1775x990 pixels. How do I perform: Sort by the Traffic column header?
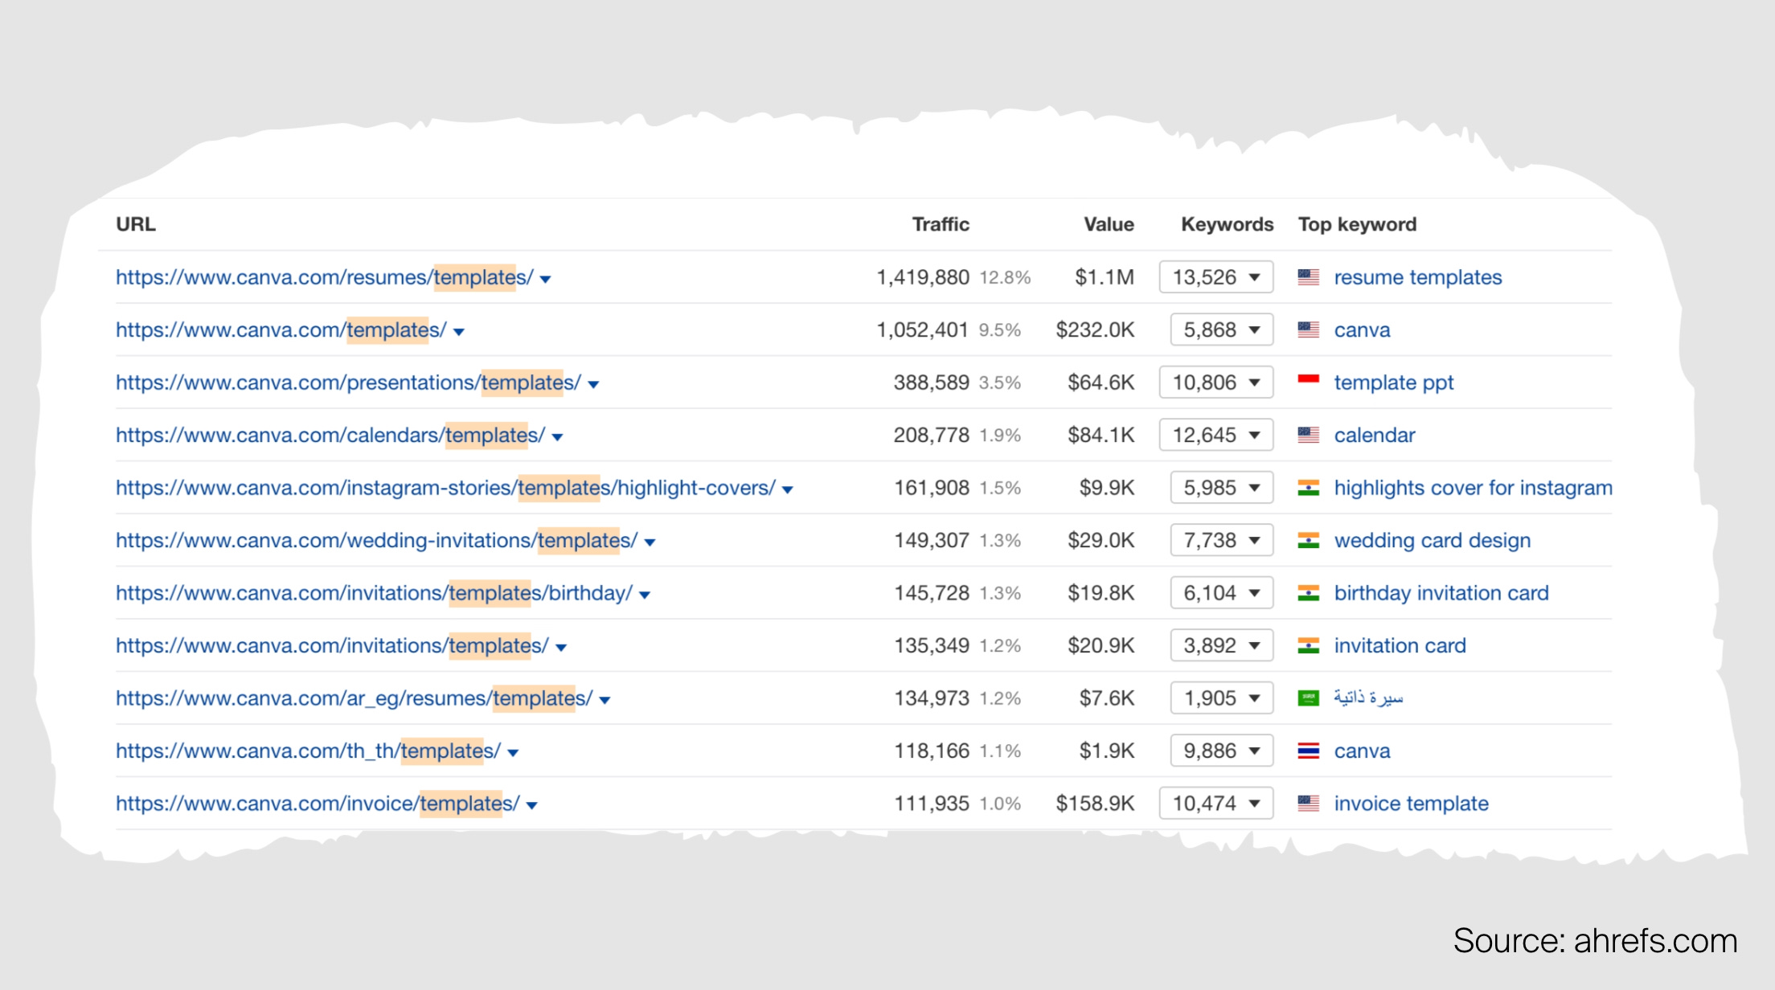point(941,224)
